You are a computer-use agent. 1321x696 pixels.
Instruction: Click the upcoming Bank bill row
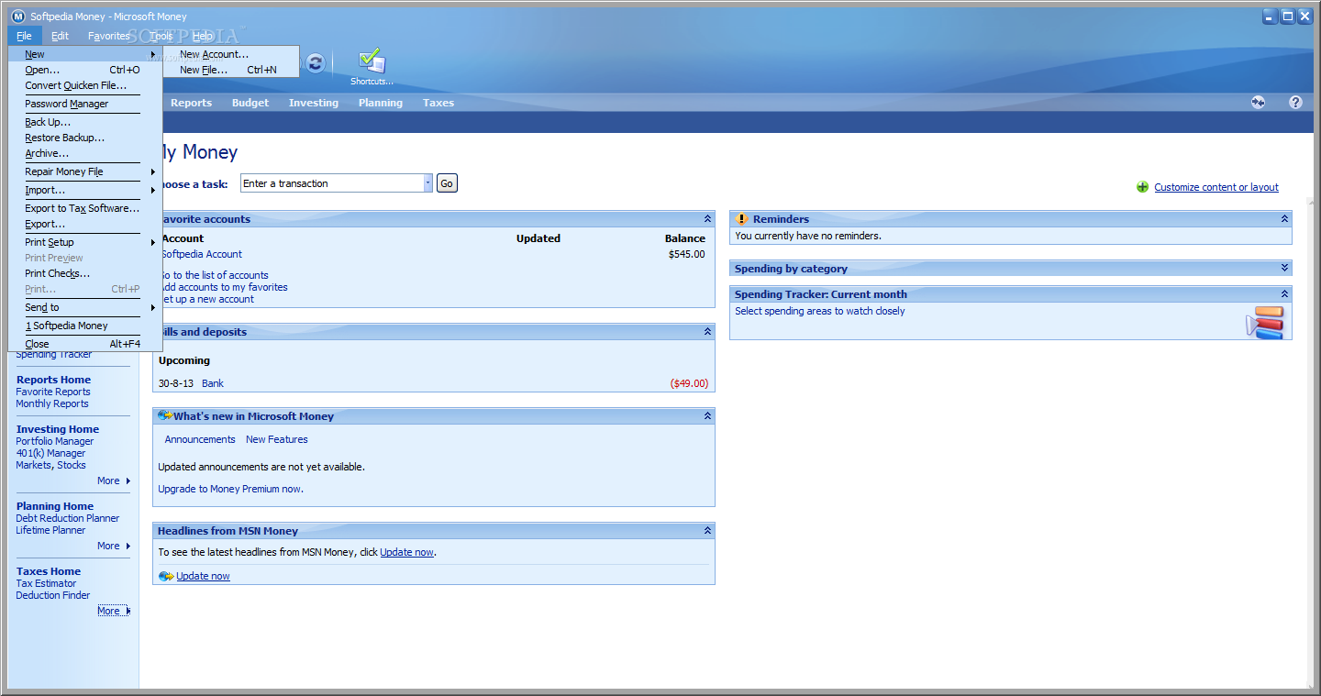433,383
